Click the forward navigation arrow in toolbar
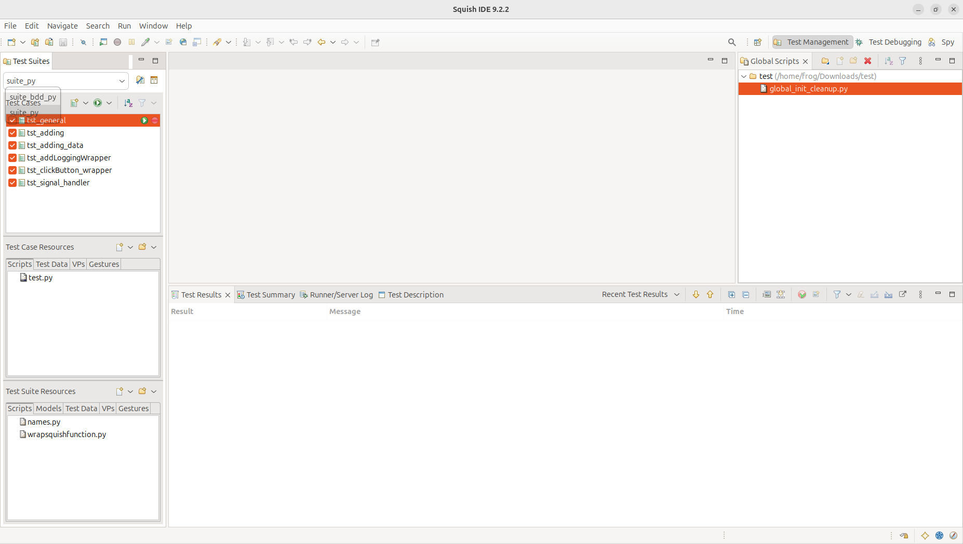The width and height of the screenshot is (963, 544). point(345,42)
